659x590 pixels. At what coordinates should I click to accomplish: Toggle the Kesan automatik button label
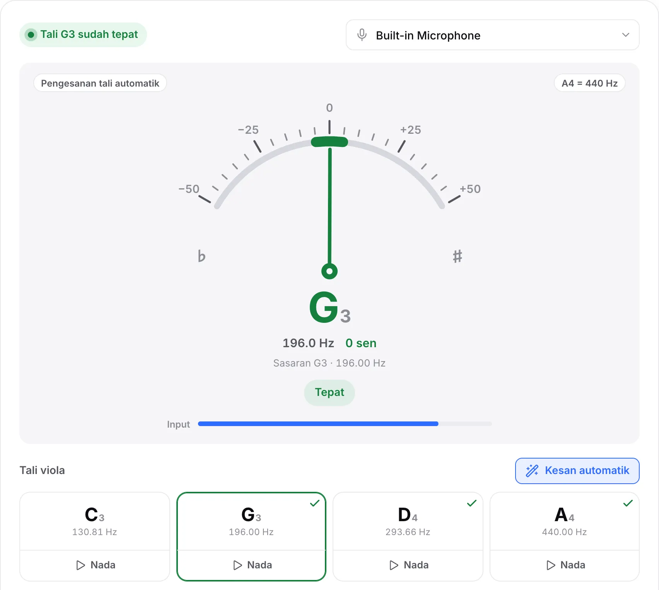point(587,471)
